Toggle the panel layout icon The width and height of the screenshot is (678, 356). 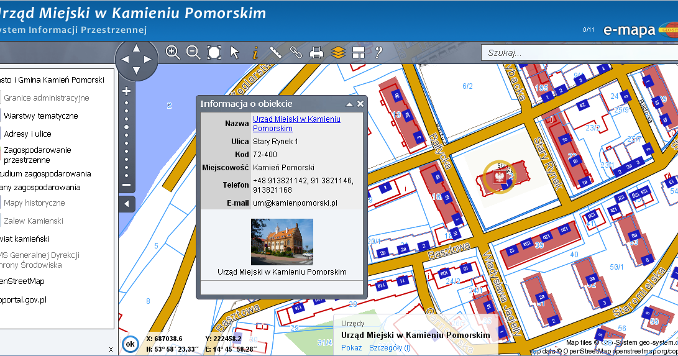pos(359,53)
